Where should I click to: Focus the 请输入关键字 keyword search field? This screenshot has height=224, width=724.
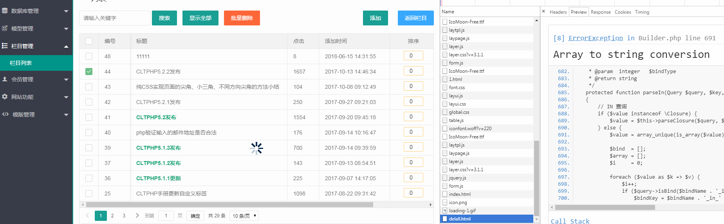click(x=115, y=18)
